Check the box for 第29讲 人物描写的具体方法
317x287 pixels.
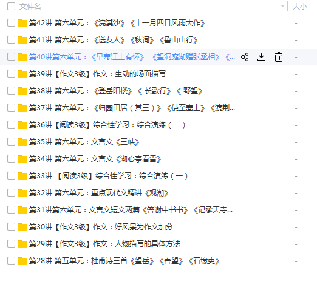[x=11, y=244]
